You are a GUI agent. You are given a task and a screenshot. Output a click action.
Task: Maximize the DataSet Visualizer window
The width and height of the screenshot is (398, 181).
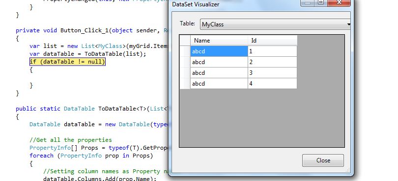[x=321, y=2]
